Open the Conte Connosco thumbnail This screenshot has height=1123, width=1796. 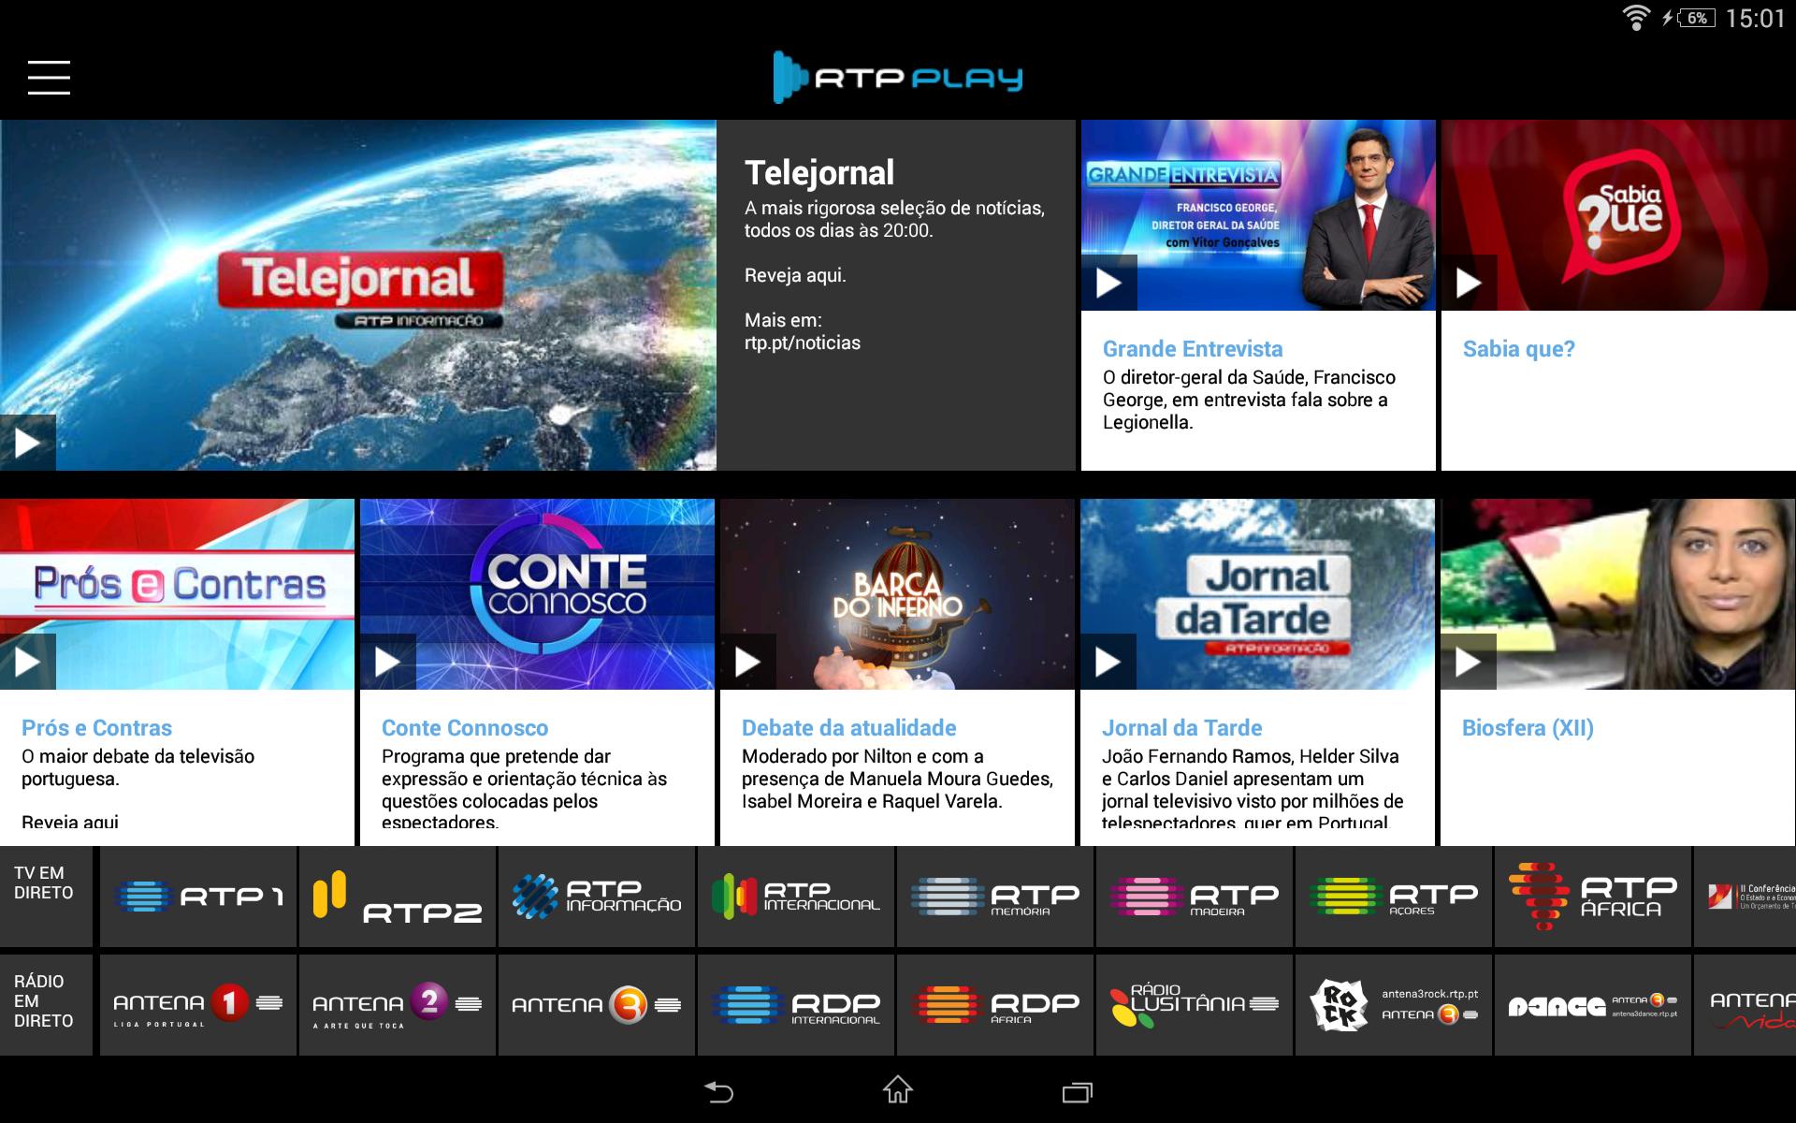point(537,594)
